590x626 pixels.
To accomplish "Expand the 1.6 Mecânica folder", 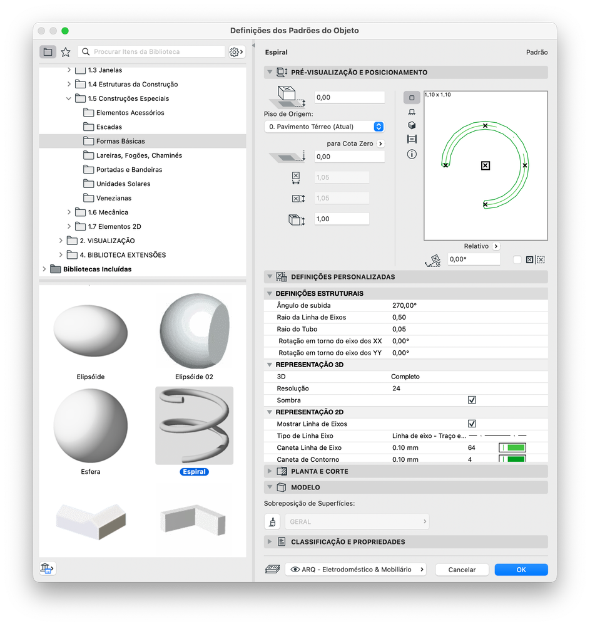I will tap(69, 212).
